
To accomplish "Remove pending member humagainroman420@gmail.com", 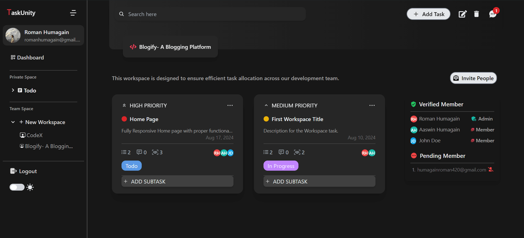I will pyautogui.click(x=491, y=169).
